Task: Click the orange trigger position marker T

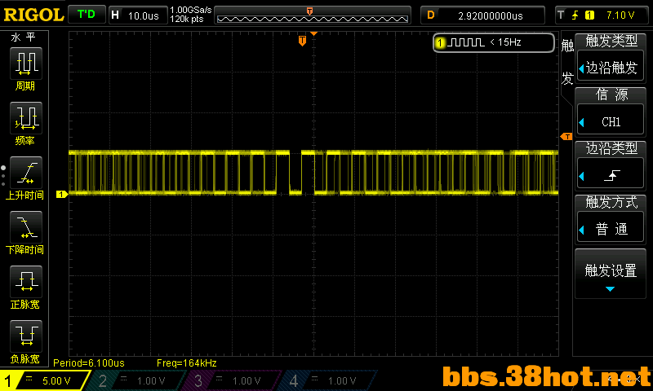Action: (302, 41)
